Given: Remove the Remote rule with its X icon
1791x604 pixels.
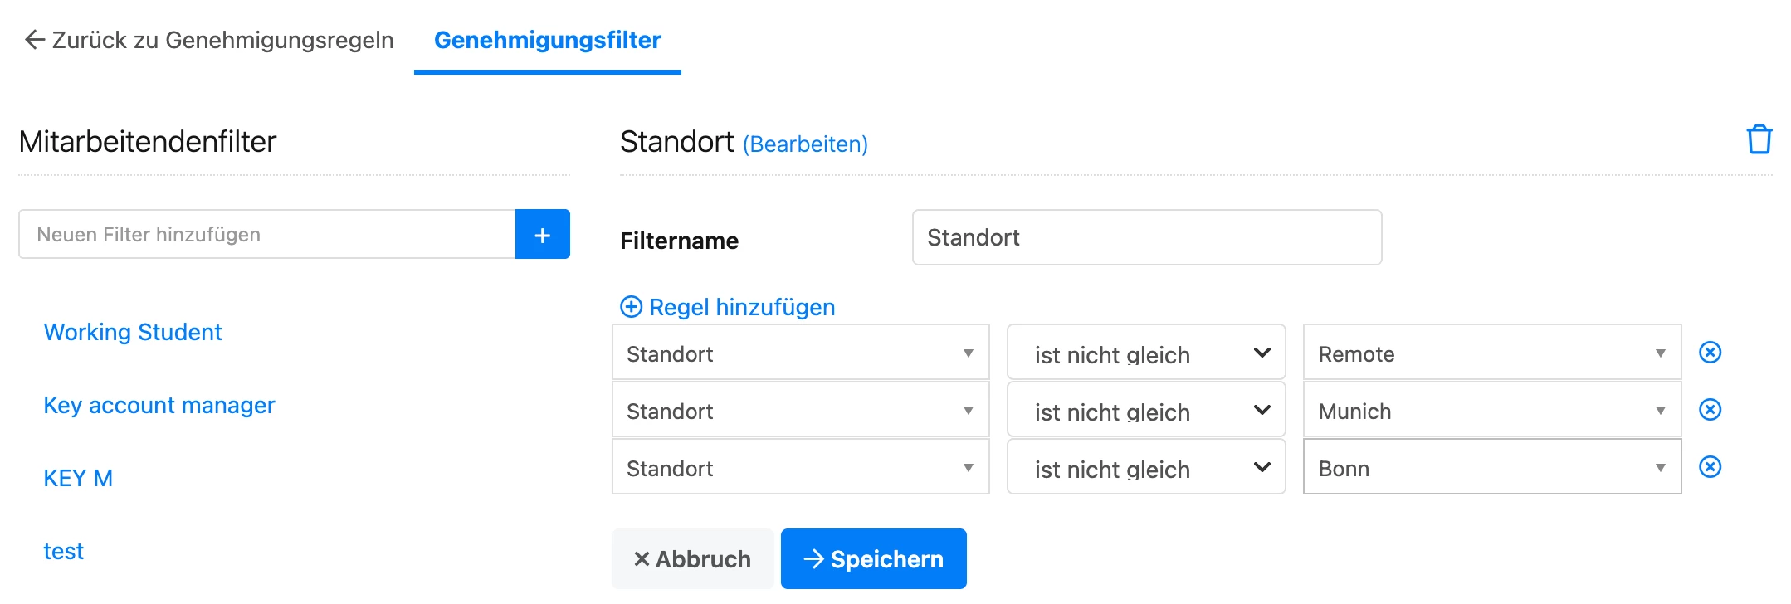Looking at the screenshot, I should click(x=1710, y=353).
